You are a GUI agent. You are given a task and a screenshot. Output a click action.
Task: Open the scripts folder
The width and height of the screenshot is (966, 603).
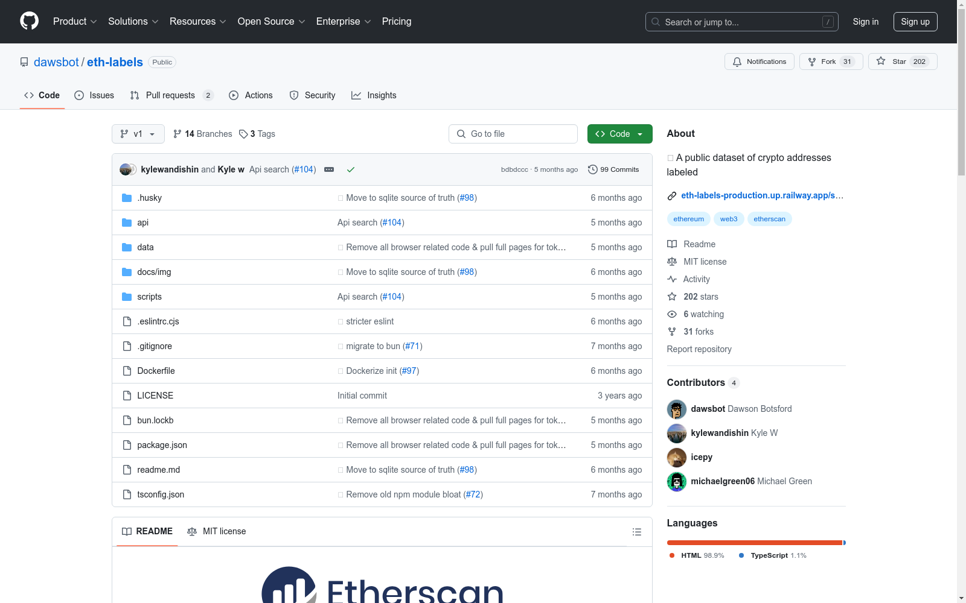[x=149, y=297]
